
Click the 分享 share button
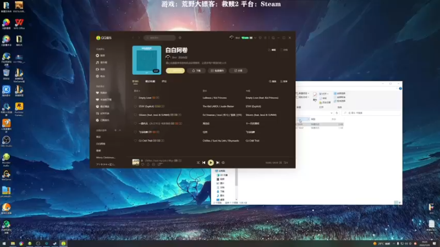[238, 71]
